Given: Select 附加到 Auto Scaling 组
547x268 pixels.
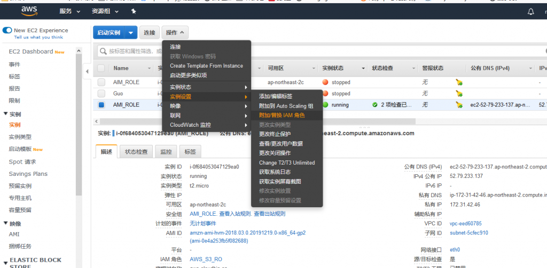Looking at the screenshot, I should click(x=287, y=106).
